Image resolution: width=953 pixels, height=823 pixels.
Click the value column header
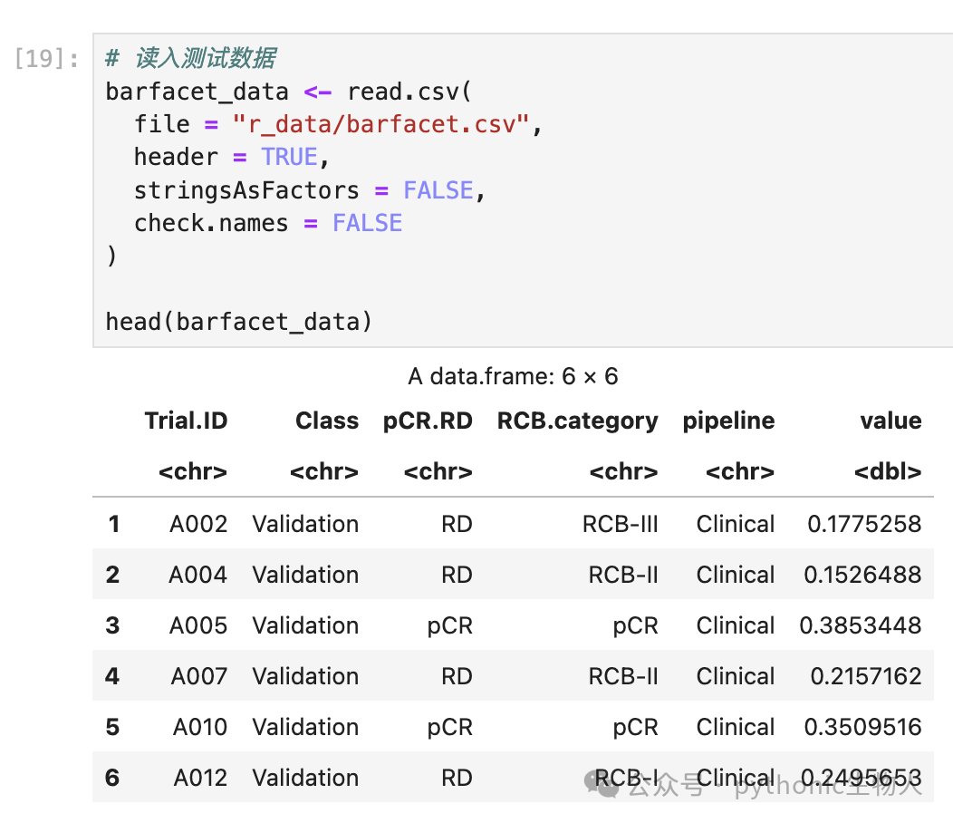point(891,421)
